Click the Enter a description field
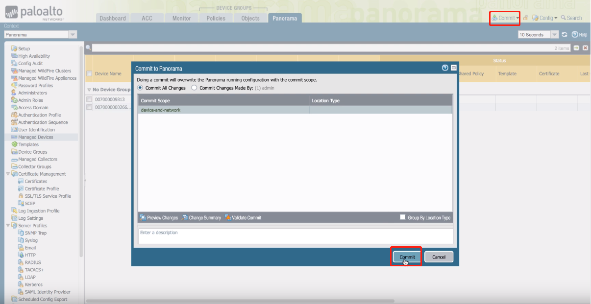591x304 pixels. point(295,236)
